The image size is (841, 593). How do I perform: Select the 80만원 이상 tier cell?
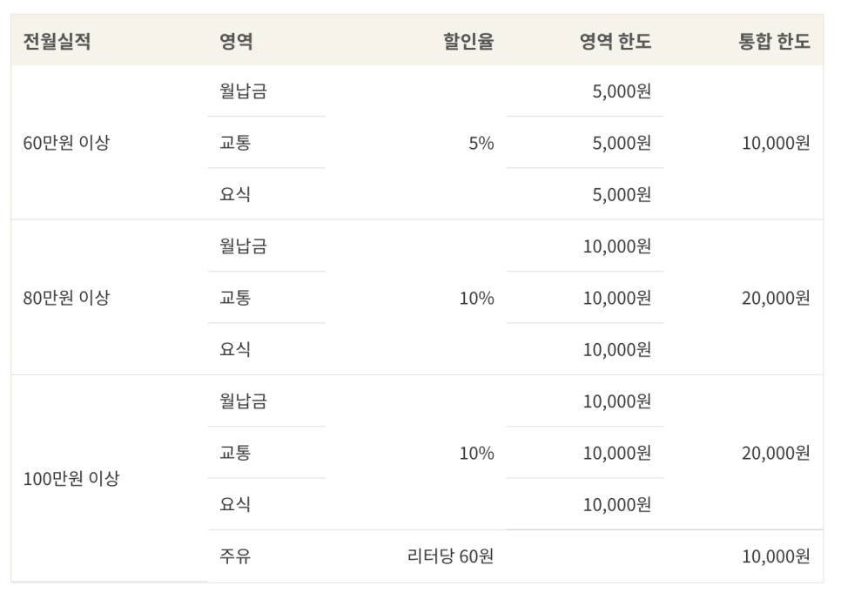[66, 298]
